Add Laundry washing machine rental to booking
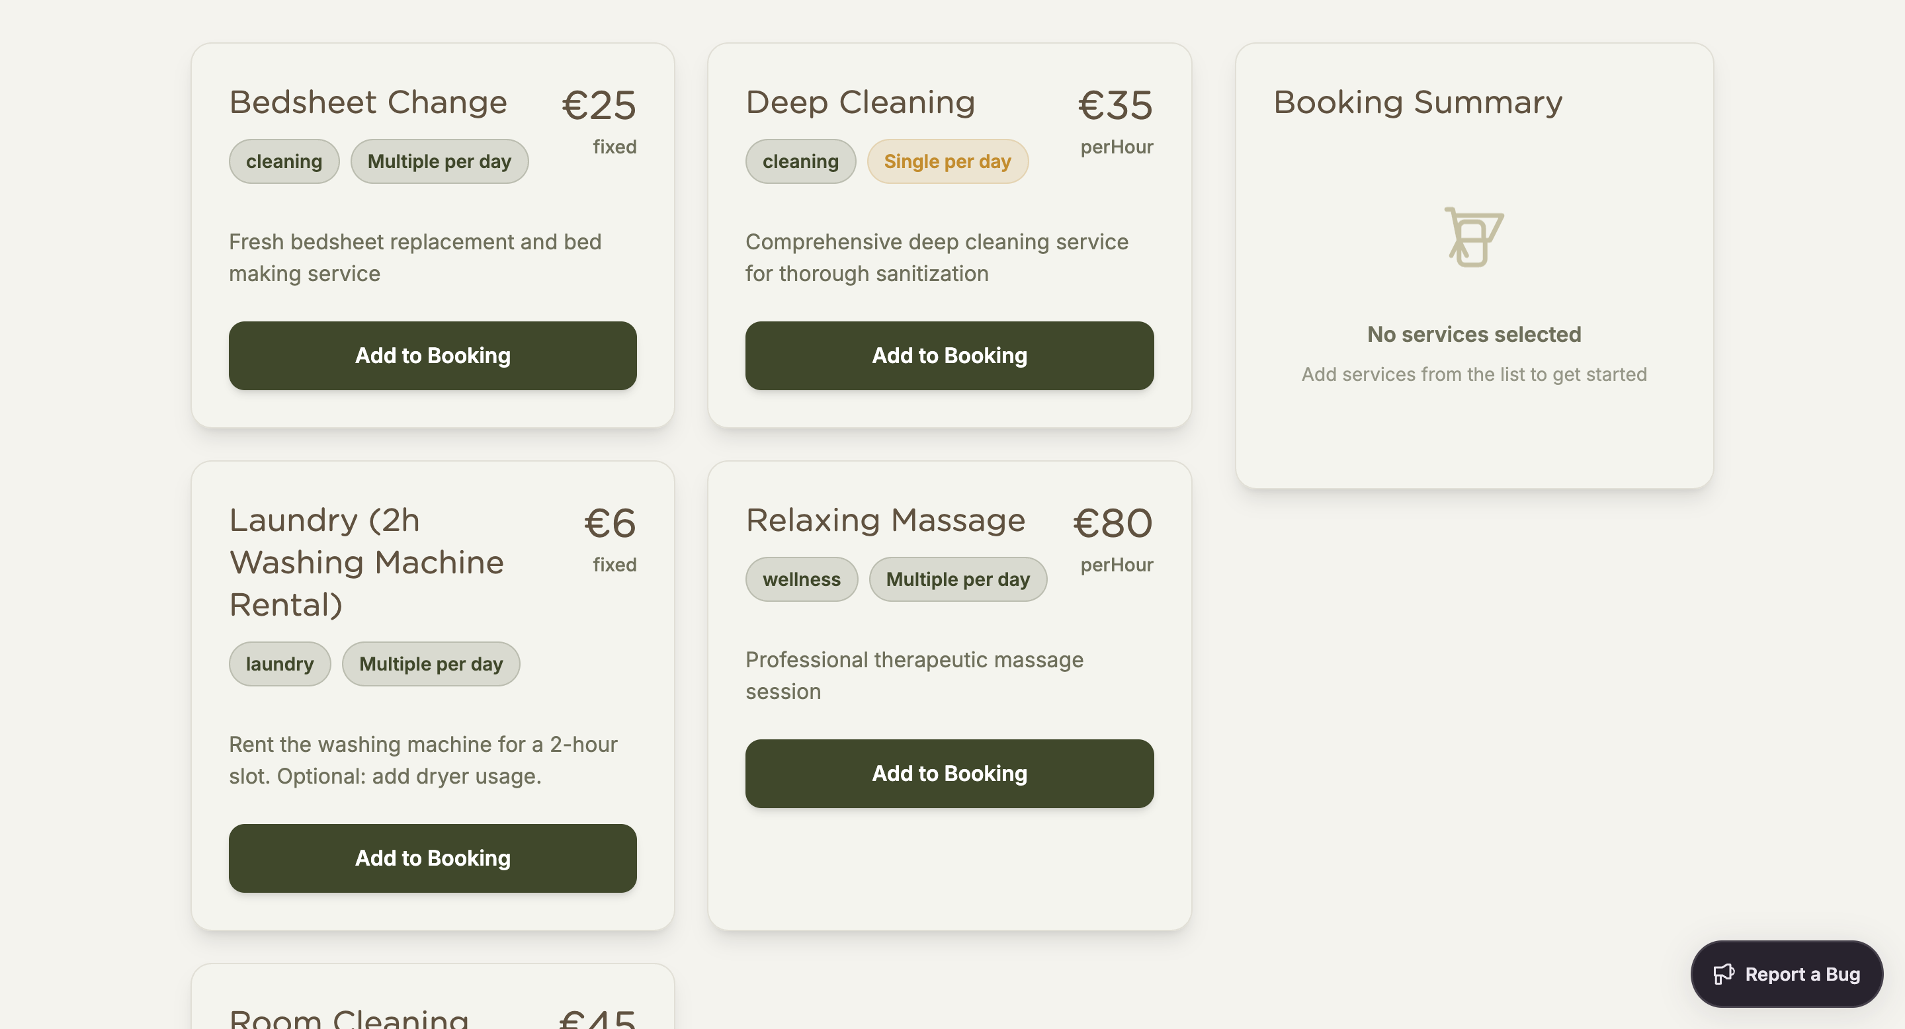The height and width of the screenshot is (1029, 1905). tap(433, 858)
